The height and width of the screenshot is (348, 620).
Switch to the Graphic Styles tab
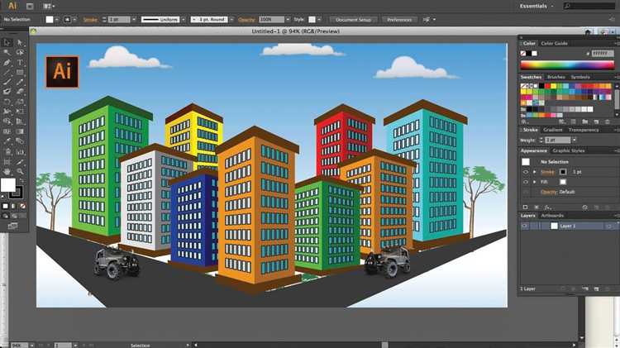[x=568, y=150]
